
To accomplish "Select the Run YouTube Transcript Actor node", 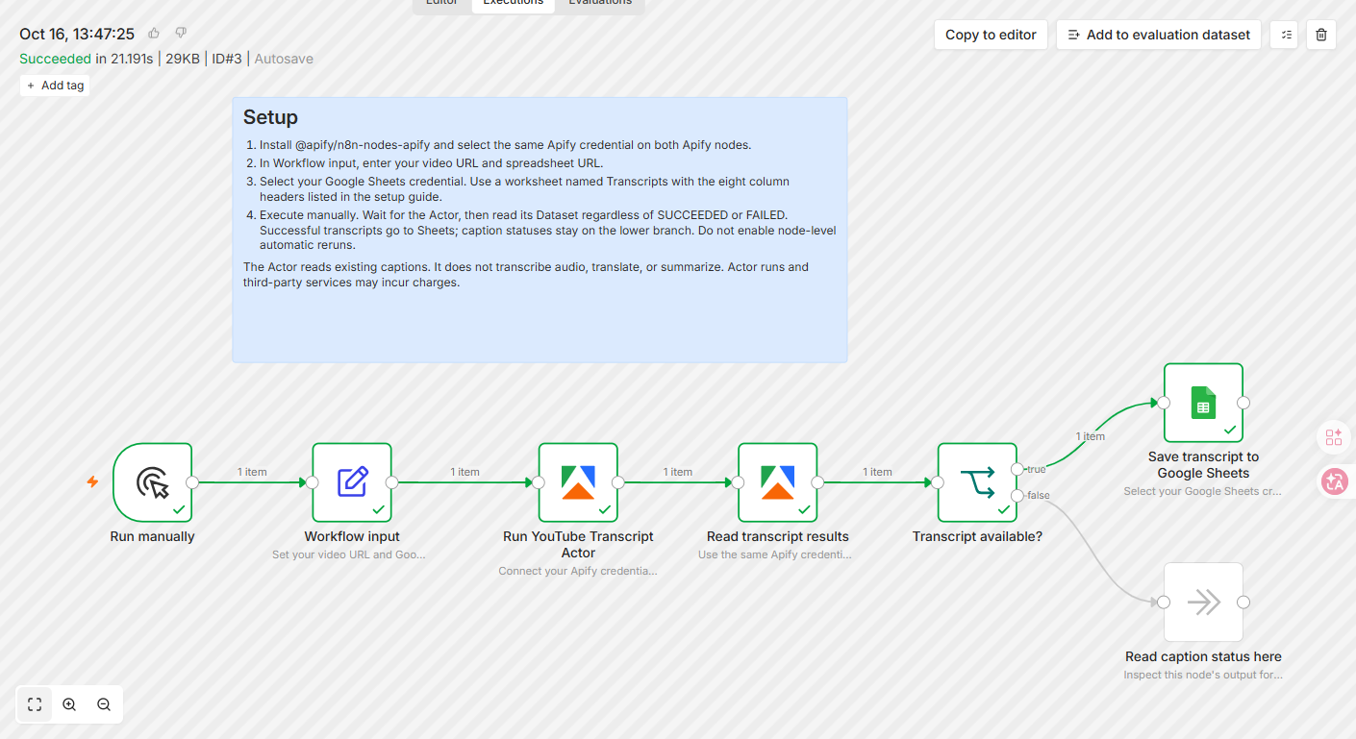I will coord(578,482).
